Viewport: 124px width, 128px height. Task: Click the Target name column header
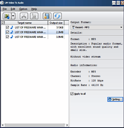tap(25, 23)
